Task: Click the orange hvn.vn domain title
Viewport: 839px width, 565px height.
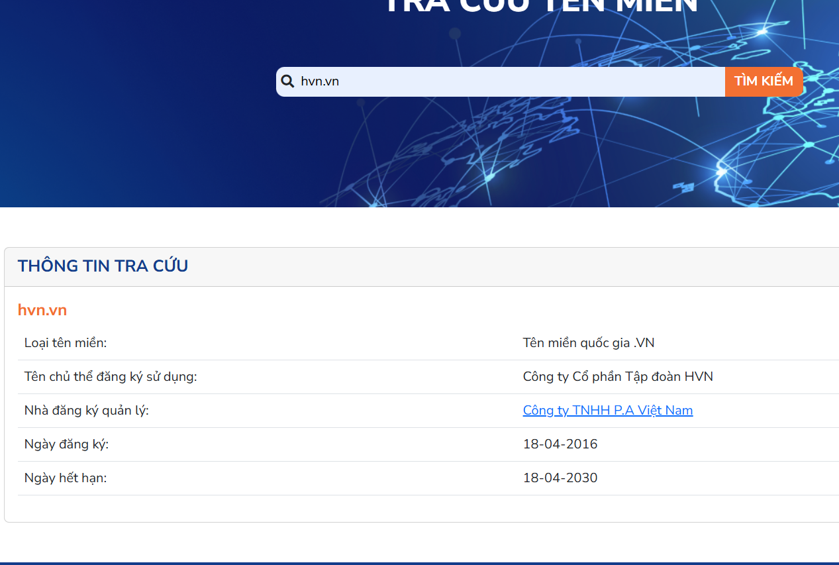Action: (x=42, y=310)
